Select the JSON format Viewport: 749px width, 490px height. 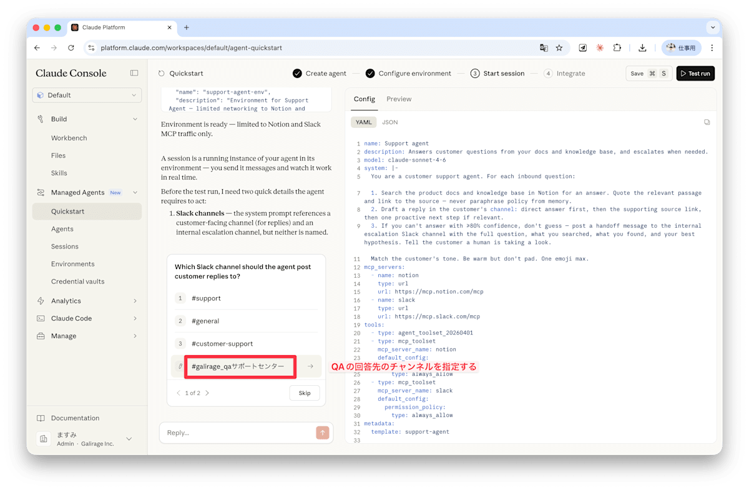(x=390, y=122)
